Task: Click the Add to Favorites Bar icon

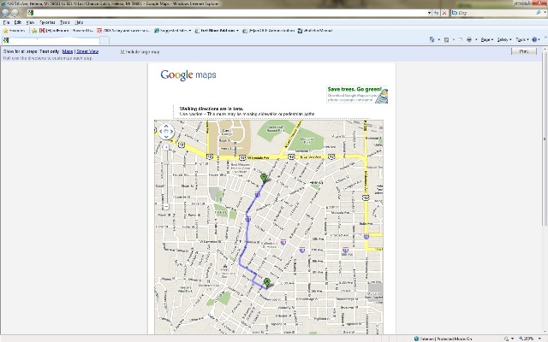Action: pos(34,31)
